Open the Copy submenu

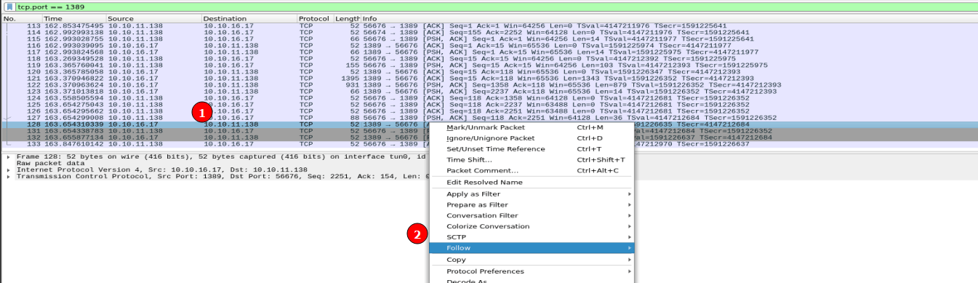pos(531,260)
